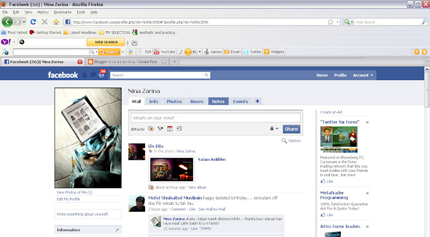Open the media player toolbar dropdown arrow

point(199,52)
